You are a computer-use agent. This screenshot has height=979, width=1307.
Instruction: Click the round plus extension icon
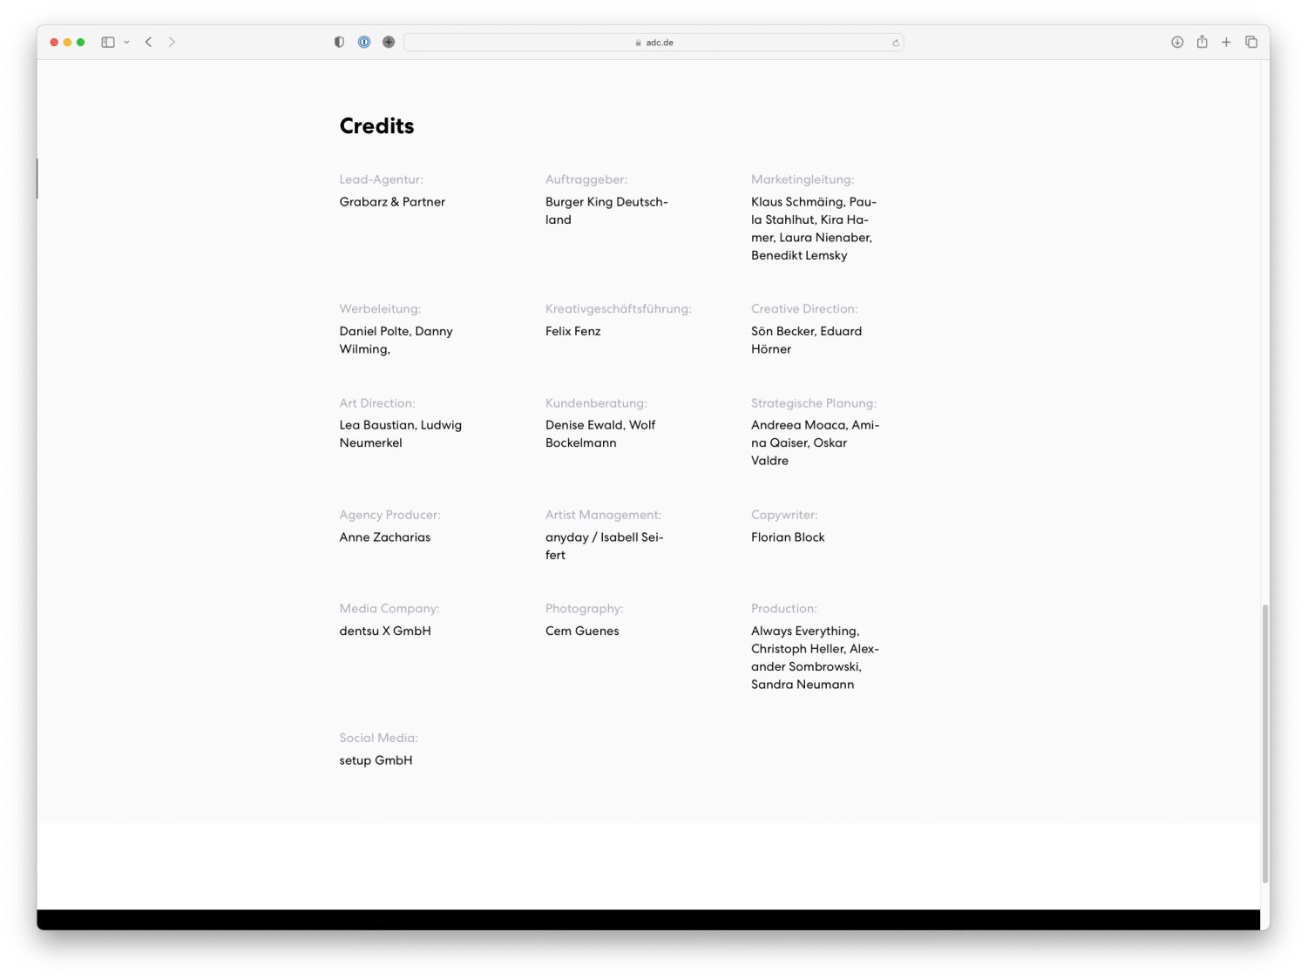(x=389, y=42)
